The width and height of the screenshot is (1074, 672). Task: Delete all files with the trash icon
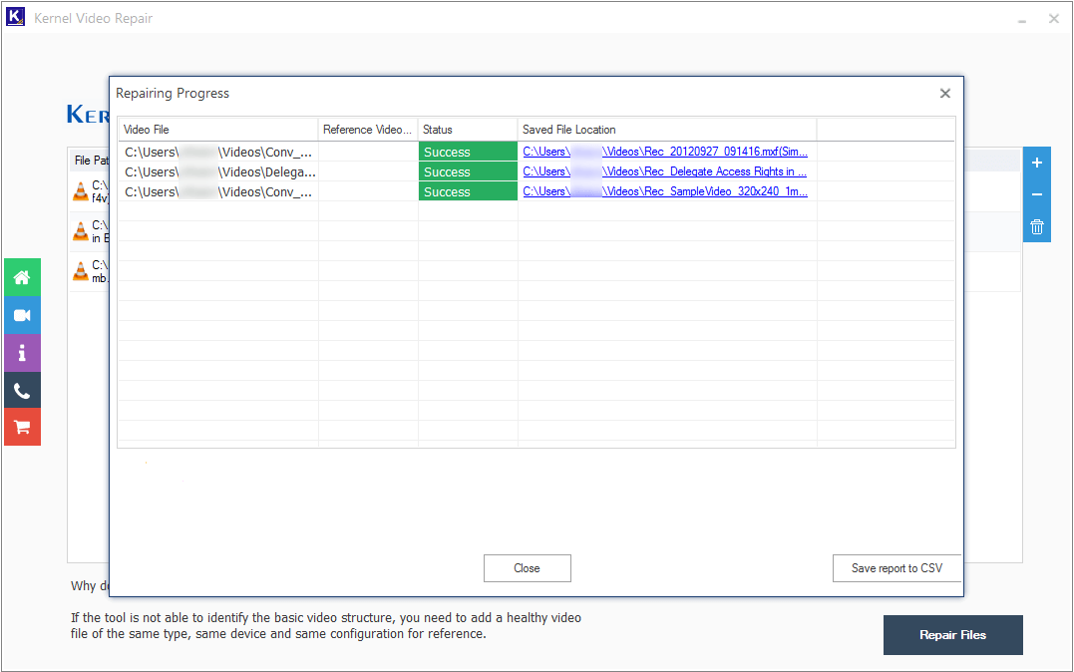[1037, 226]
